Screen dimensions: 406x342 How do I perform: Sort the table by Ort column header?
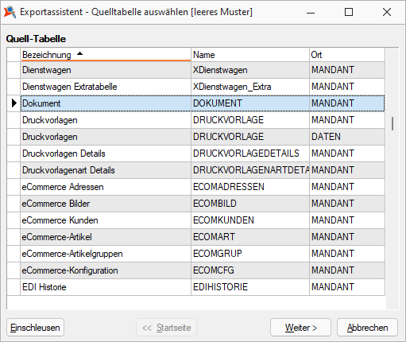point(347,55)
